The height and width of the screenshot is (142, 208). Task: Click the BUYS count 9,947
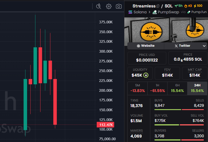[159, 106]
